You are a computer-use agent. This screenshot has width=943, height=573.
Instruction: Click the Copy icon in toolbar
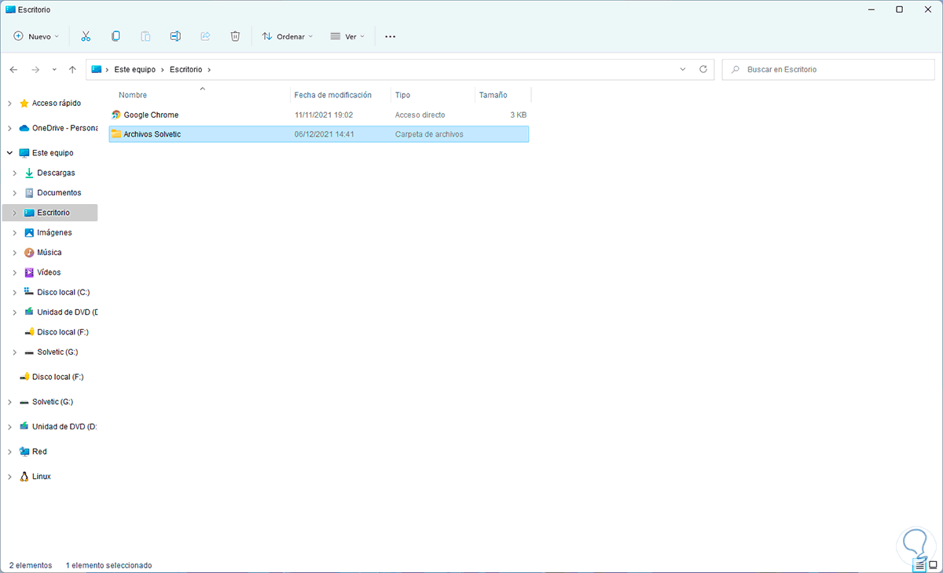click(x=116, y=36)
